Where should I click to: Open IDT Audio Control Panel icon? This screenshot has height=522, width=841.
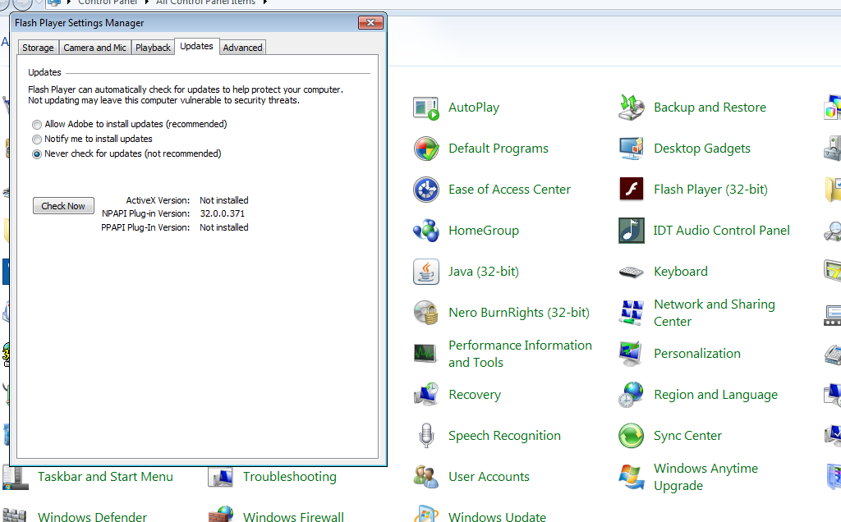632,231
